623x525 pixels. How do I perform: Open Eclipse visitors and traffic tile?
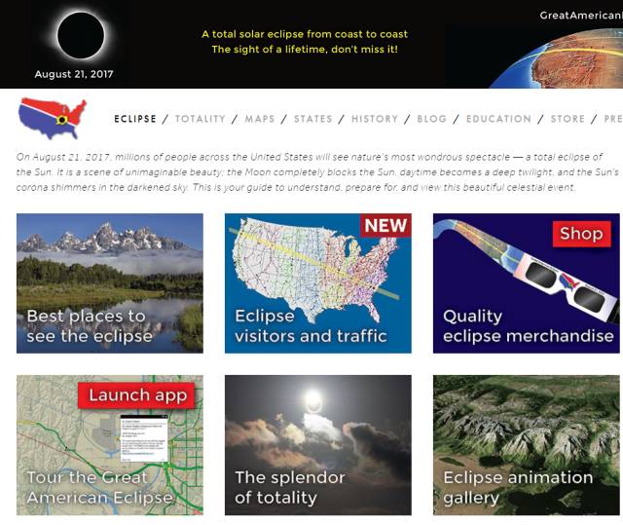(318, 283)
